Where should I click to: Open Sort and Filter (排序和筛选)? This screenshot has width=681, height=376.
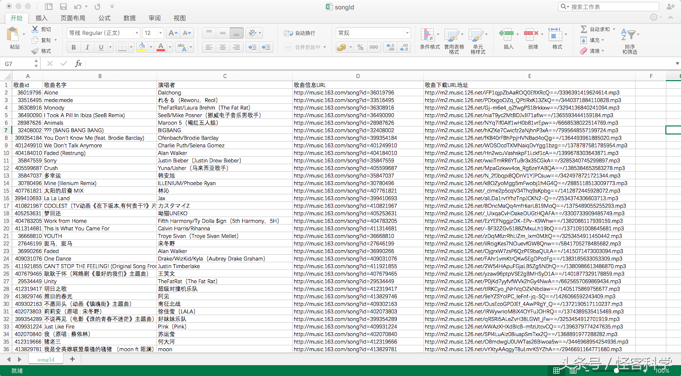(x=630, y=41)
